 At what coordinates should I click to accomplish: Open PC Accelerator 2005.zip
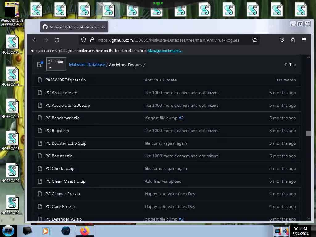(x=68, y=105)
